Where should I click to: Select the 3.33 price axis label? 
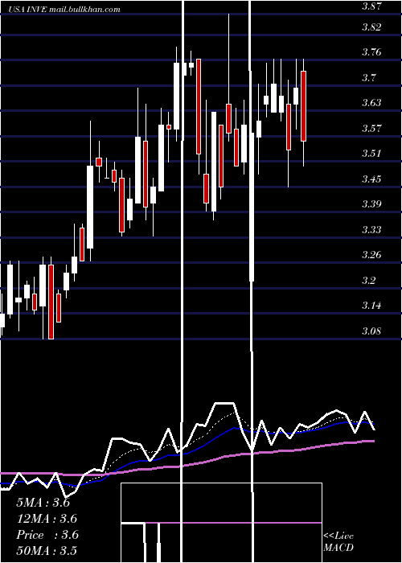click(x=371, y=229)
